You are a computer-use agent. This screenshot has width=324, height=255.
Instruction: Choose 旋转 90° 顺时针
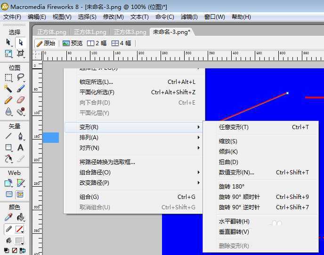coord(261,197)
